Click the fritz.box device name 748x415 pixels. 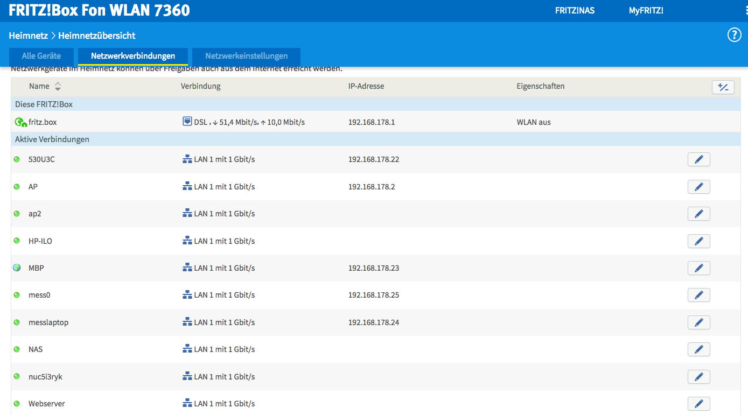pyautogui.click(x=43, y=122)
